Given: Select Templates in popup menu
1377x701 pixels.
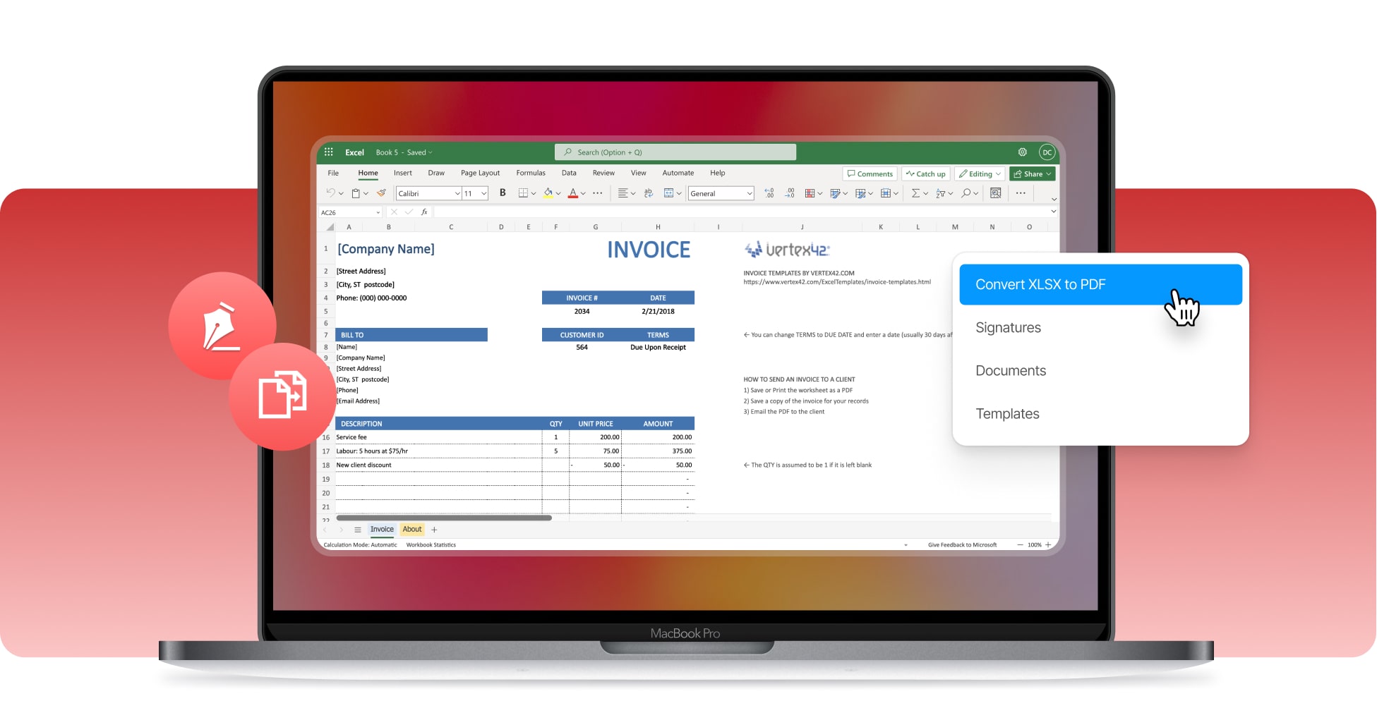Looking at the screenshot, I should tap(1007, 413).
